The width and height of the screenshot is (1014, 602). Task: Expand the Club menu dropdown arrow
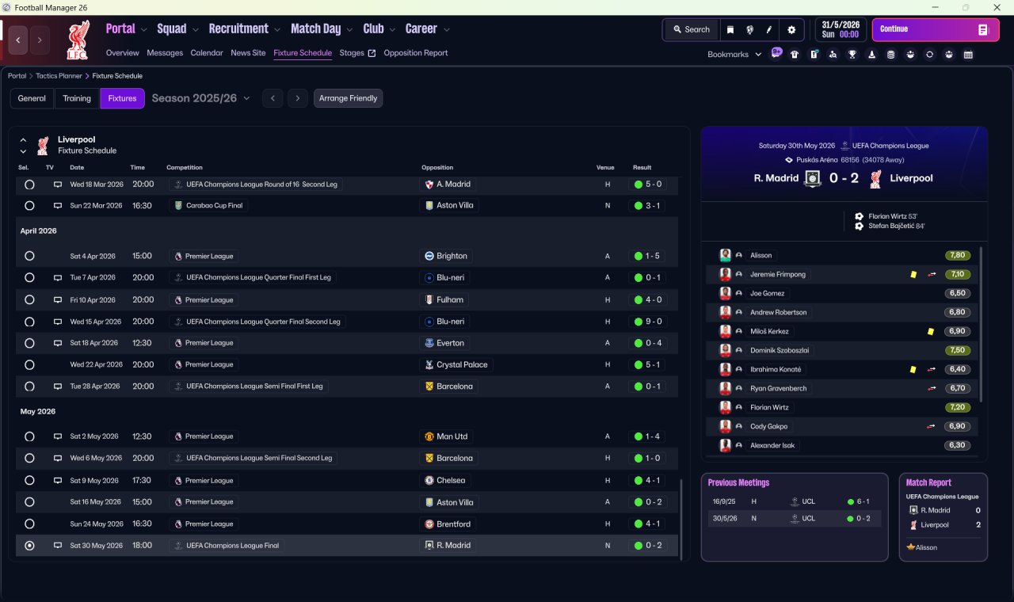point(392,29)
